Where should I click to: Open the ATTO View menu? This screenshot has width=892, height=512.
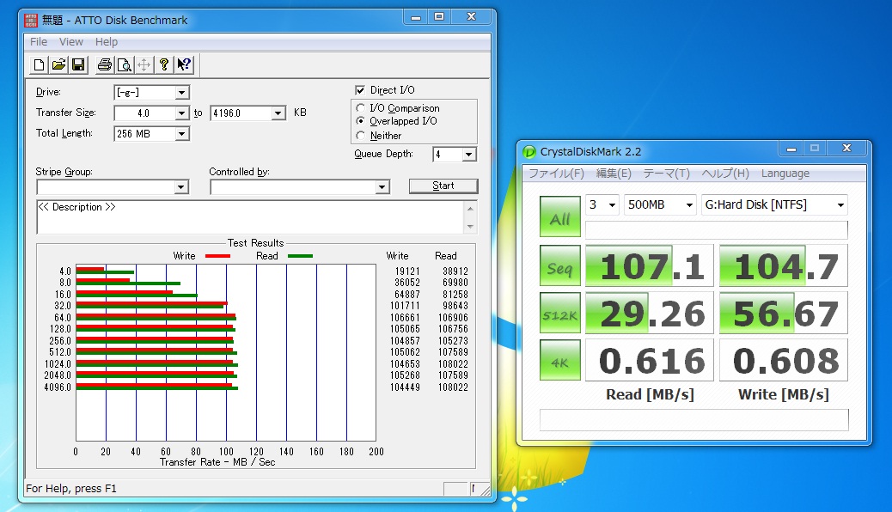(71, 42)
